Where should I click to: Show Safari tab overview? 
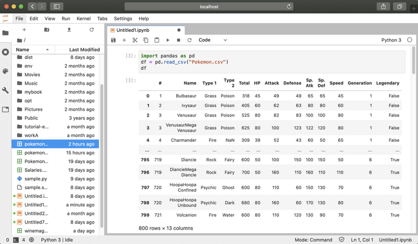pos(399,6)
